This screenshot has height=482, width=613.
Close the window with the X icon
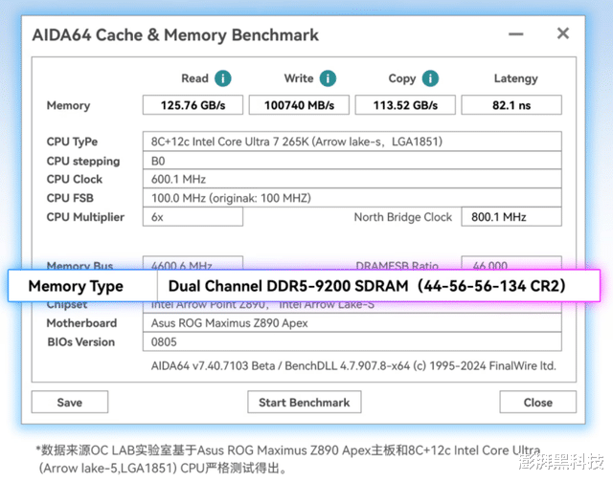(563, 34)
